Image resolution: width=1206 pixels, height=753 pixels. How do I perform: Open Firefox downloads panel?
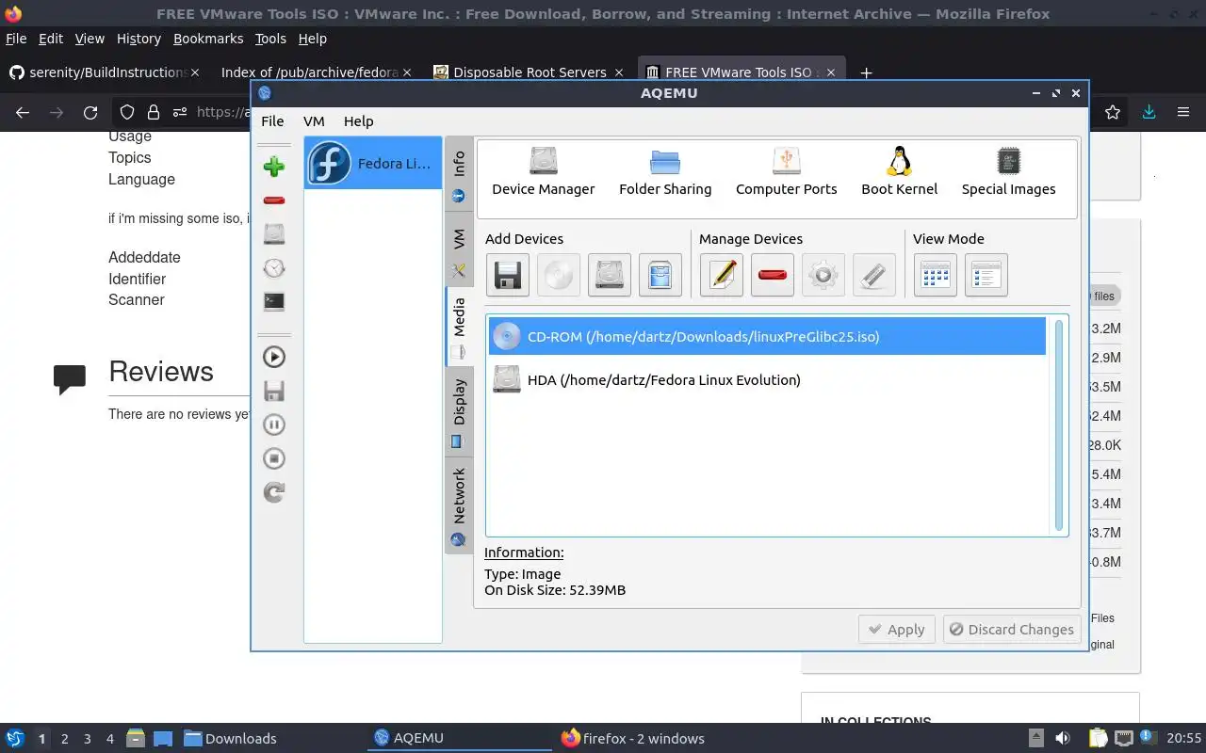[x=1149, y=112]
